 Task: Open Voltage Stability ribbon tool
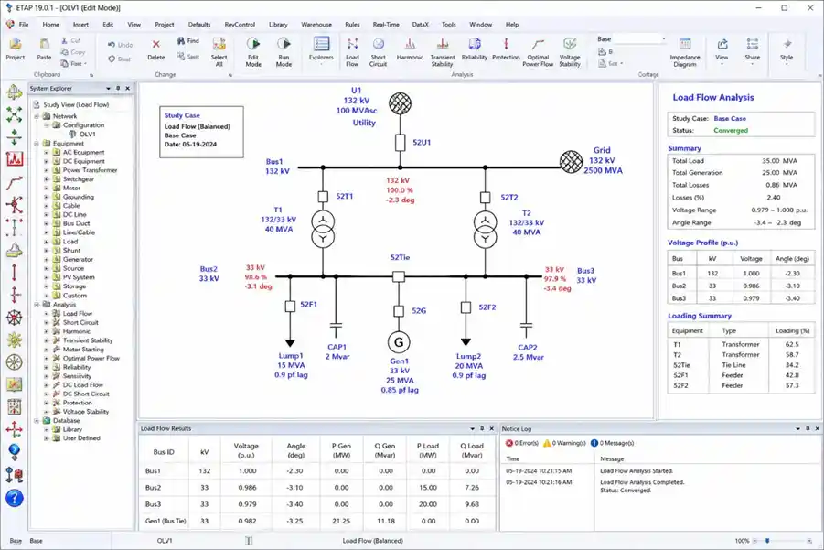pyautogui.click(x=570, y=52)
